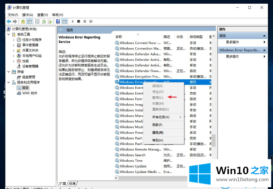
Task: Click the Up one level folder icon
Action: tap(23, 21)
